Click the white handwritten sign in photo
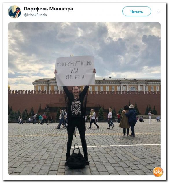The image size is (169, 183). tap(75, 71)
